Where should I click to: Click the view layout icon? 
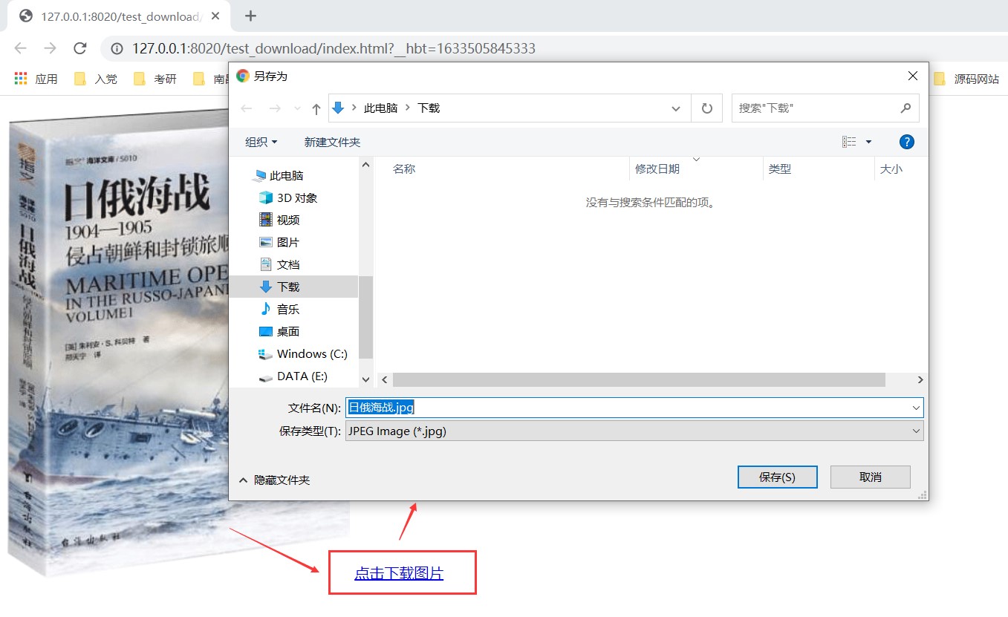coord(849,142)
